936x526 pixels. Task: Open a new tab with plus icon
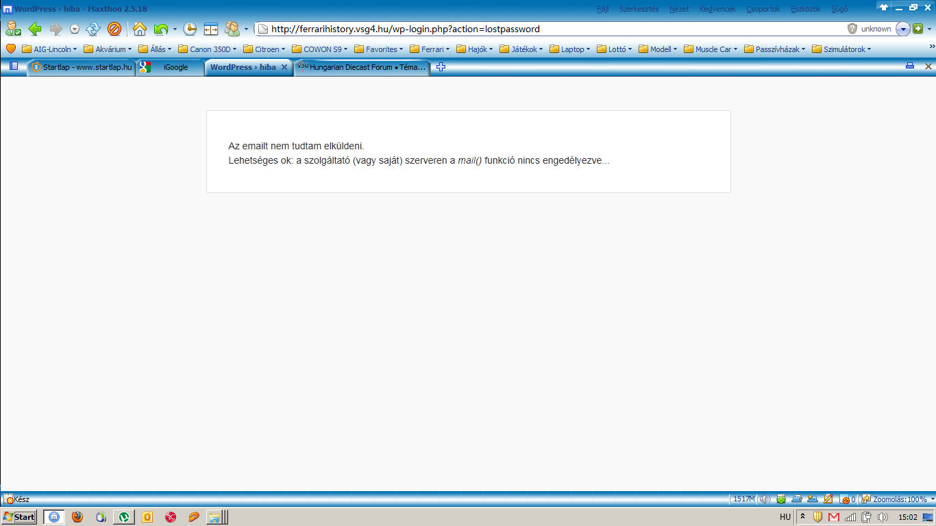441,67
